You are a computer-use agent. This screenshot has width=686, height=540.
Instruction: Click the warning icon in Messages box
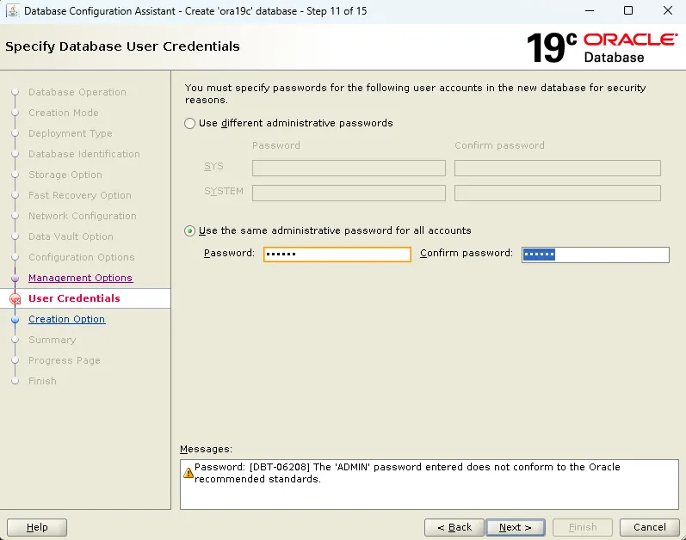[x=188, y=473]
